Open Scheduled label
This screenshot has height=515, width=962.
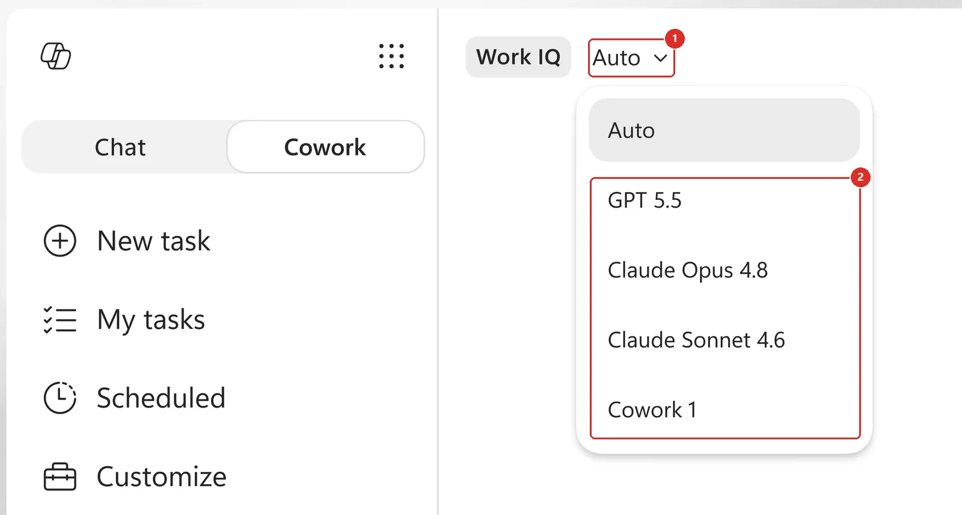pyautogui.click(x=161, y=398)
